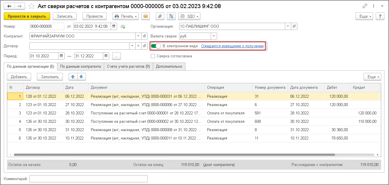
Task: Move row up with blue arrow
Action: tap(73, 77)
